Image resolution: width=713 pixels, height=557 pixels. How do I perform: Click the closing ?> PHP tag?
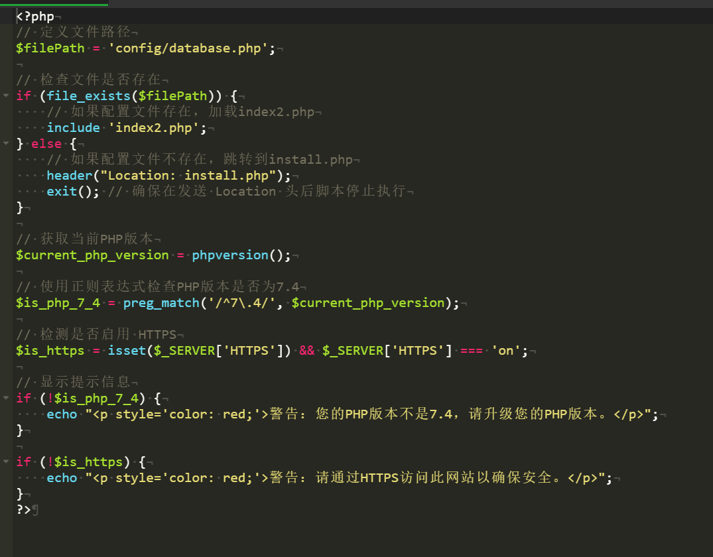click(24, 509)
